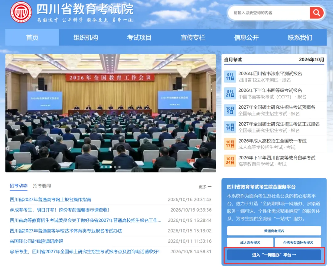This screenshot has width=333, height=268.
Task: Click the 四川省教育考试院 site title
Action: pos(85,9)
